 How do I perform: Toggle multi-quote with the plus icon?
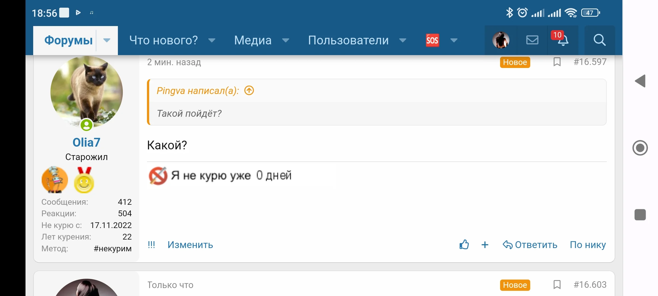(485, 245)
